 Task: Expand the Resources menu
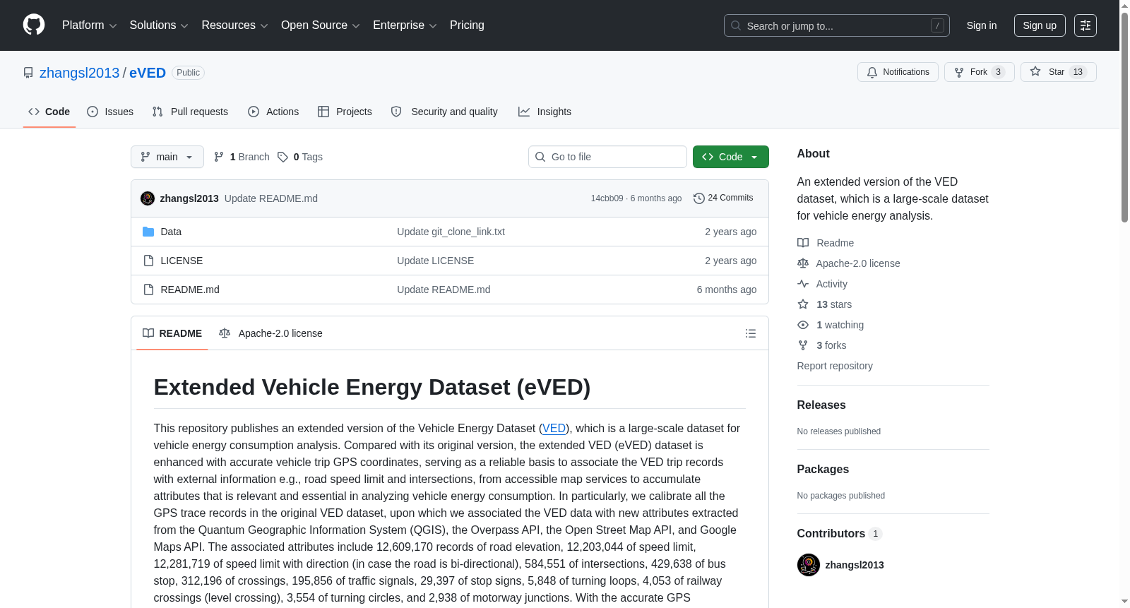point(234,25)
